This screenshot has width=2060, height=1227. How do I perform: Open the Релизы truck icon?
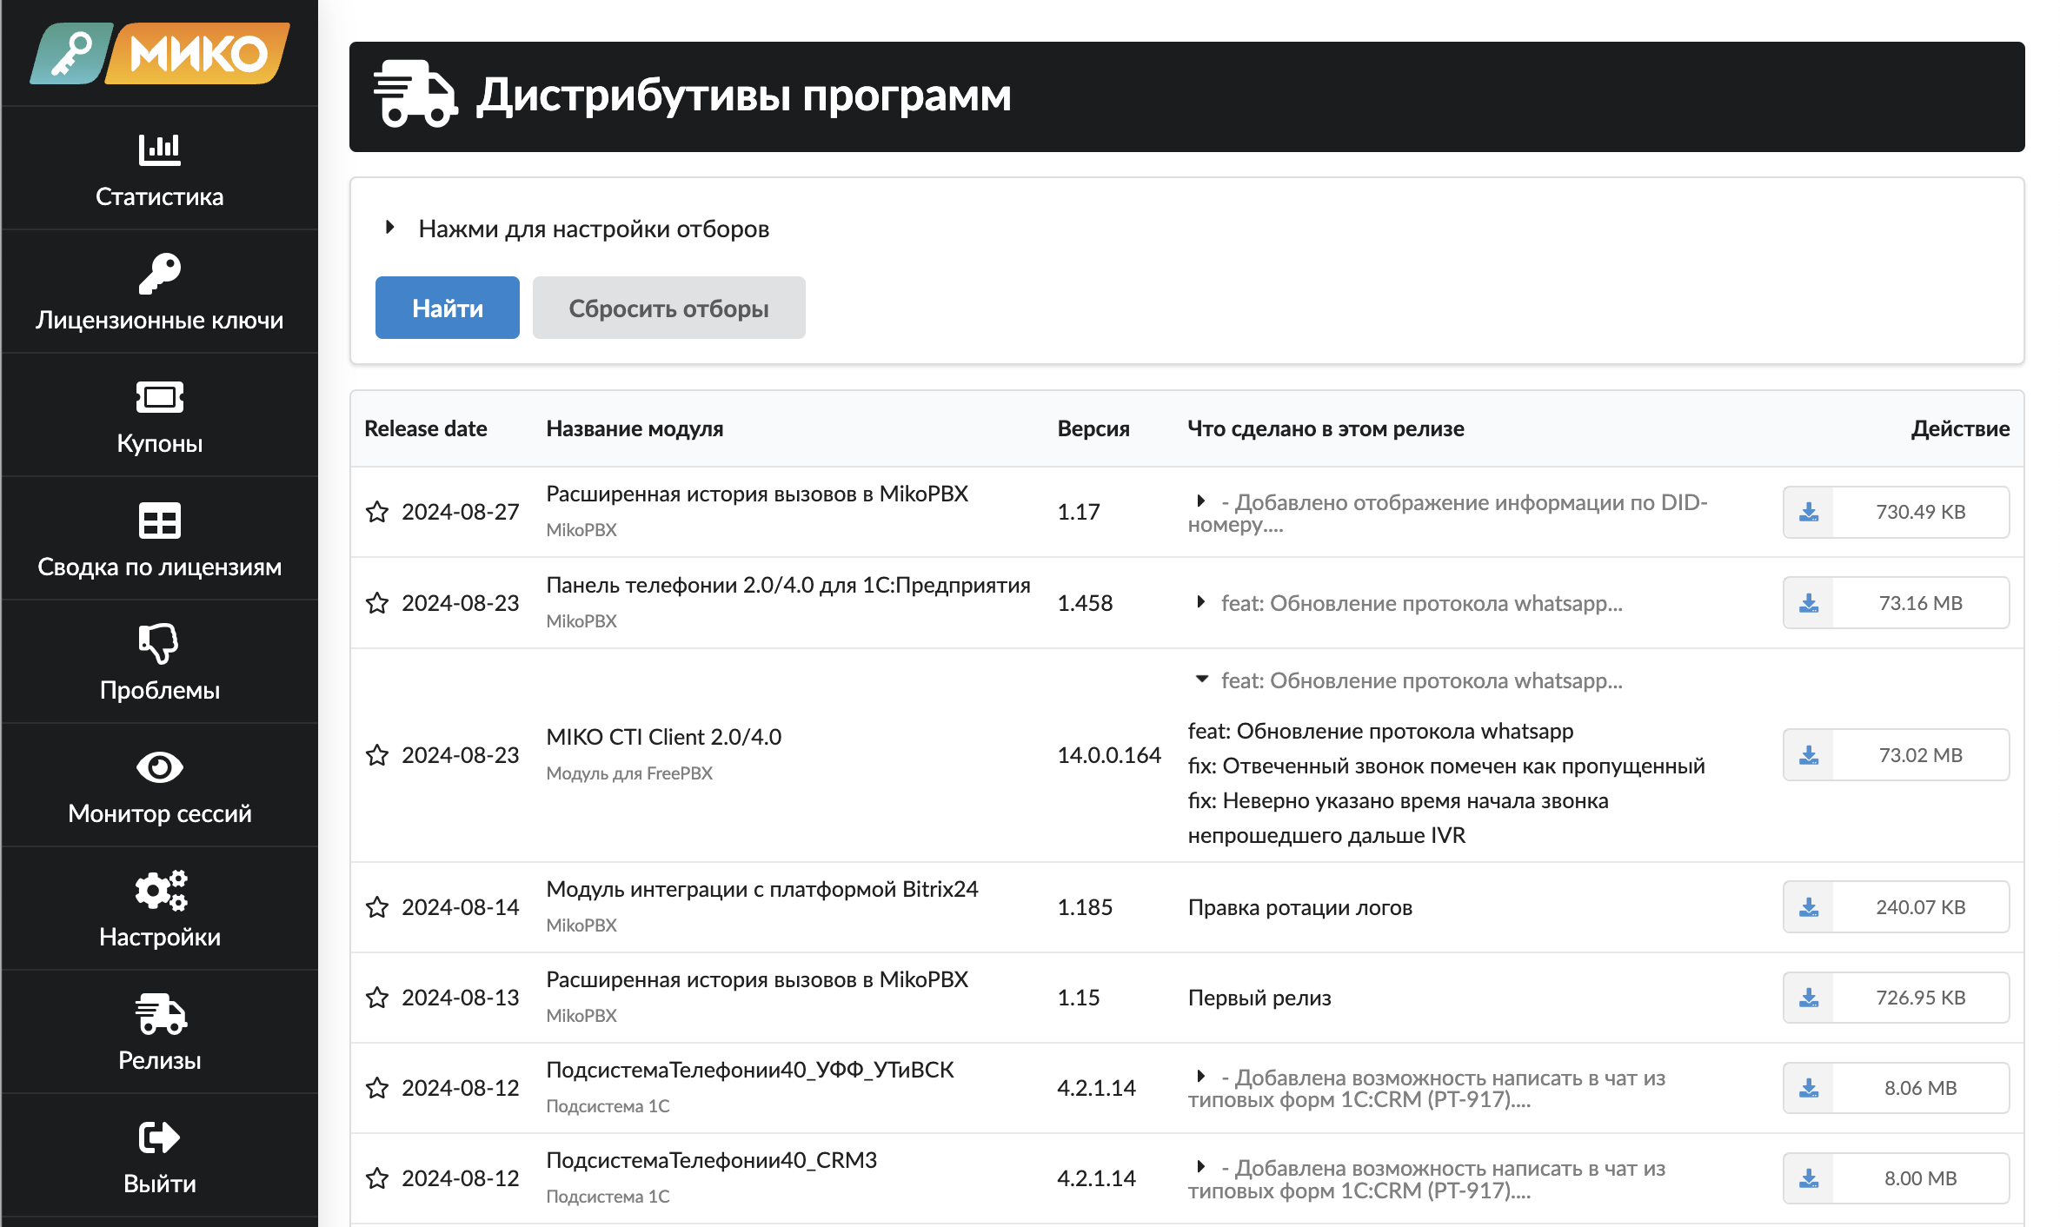[161, 1014]
